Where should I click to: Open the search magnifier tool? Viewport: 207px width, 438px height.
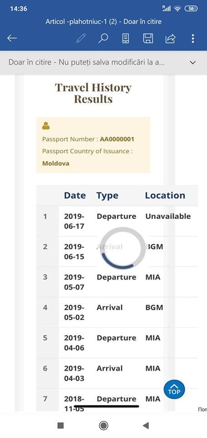[x=103, y=38]
